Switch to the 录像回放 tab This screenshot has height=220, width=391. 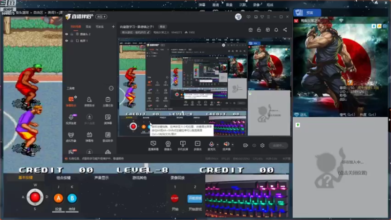click(x=177, y=177)
